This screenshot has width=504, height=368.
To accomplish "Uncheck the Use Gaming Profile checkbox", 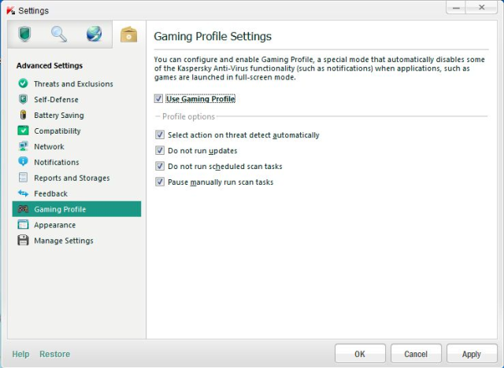I will pos(159,99).
